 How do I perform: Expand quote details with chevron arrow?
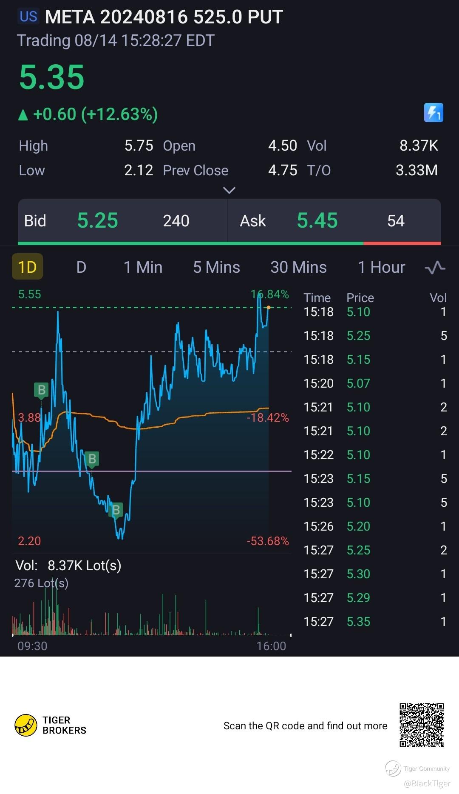click(x=229, y=190)
